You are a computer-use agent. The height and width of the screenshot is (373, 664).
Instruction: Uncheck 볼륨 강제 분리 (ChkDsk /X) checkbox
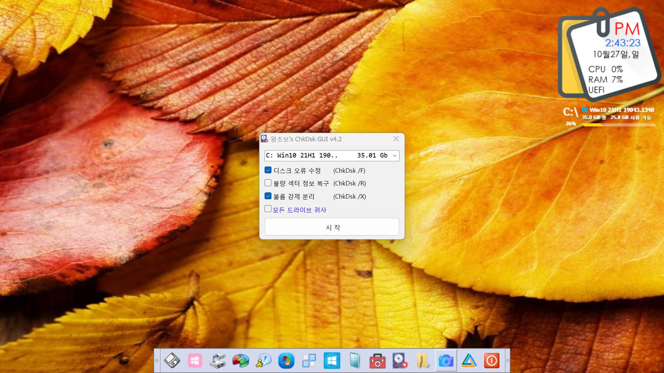[x=268, y=196]
